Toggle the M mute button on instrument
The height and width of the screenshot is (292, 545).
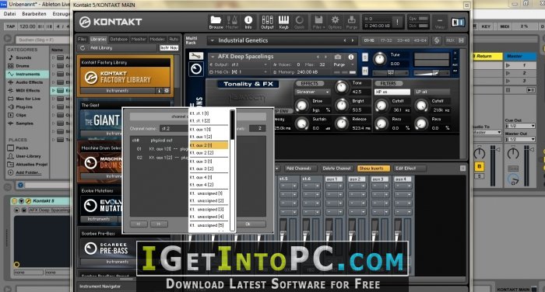pos(365,71)
